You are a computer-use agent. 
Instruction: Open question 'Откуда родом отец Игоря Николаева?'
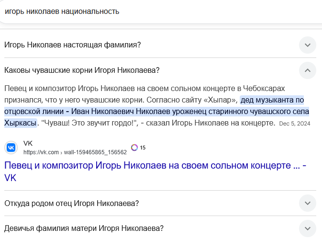71,203
